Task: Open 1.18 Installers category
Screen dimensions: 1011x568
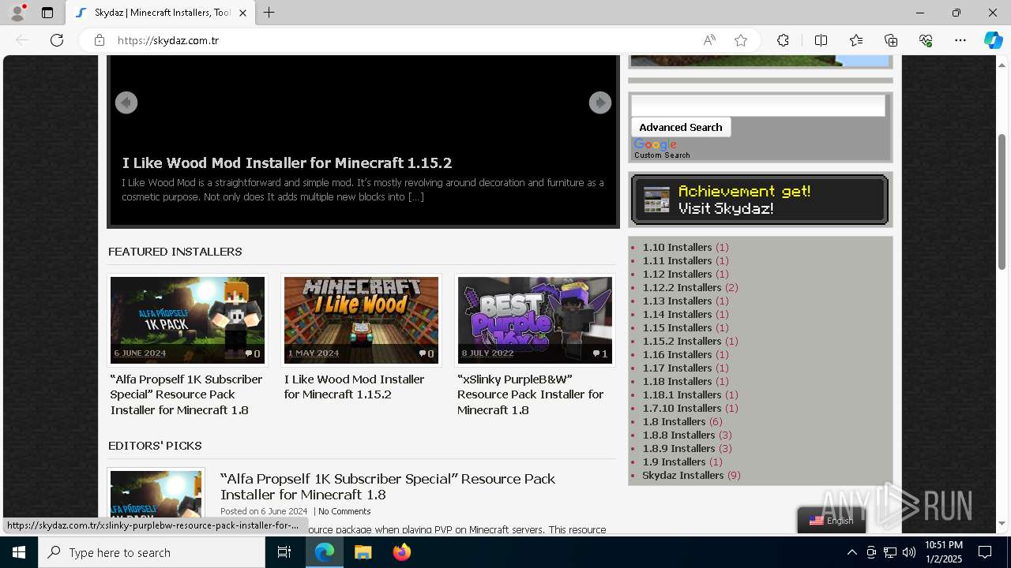Action: pyautogui.click(x=677, y=381)
